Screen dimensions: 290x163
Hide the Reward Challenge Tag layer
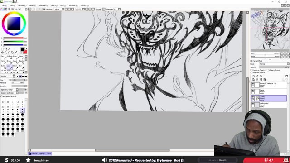click(253, 84)
